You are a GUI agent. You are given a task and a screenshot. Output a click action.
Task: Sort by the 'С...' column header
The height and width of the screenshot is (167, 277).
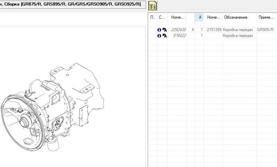point(162,17)
